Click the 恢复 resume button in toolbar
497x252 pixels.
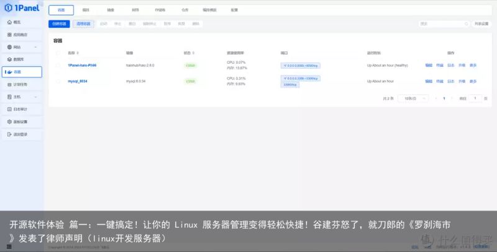click(x=181, y=24)
